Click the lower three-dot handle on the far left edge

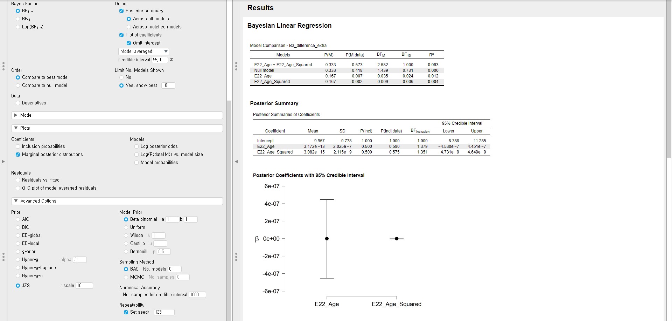click(3, 257)
